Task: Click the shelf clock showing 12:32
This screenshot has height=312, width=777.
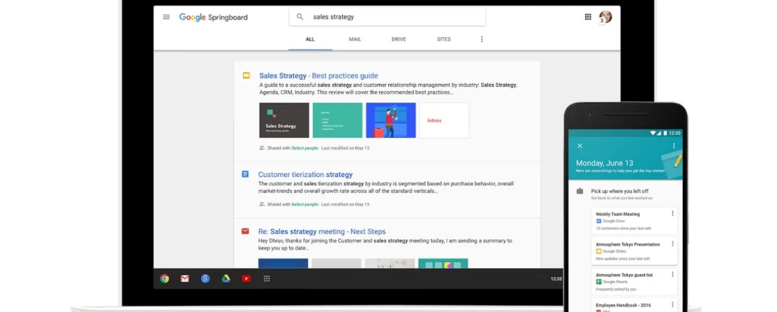Action: coord(556,278)
